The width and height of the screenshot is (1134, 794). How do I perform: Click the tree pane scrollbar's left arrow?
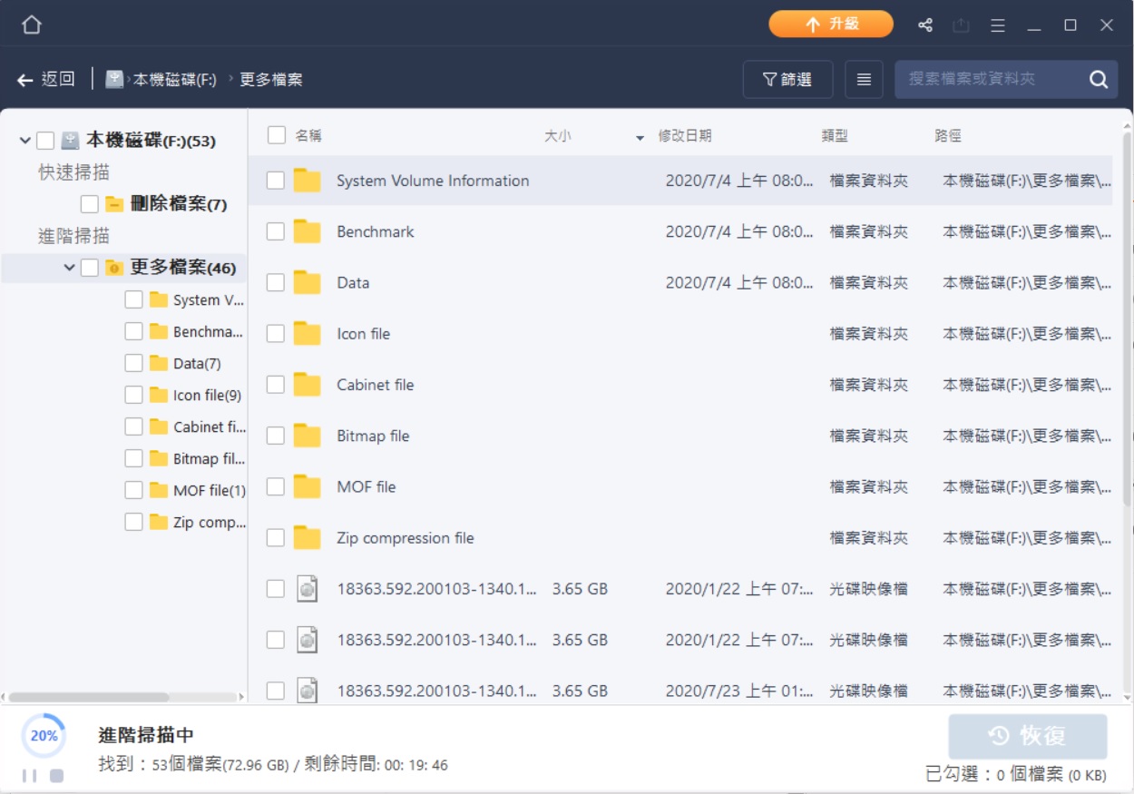click(4, 697)
